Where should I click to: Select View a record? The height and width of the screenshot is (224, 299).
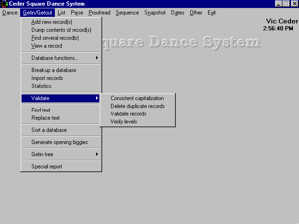61,46
